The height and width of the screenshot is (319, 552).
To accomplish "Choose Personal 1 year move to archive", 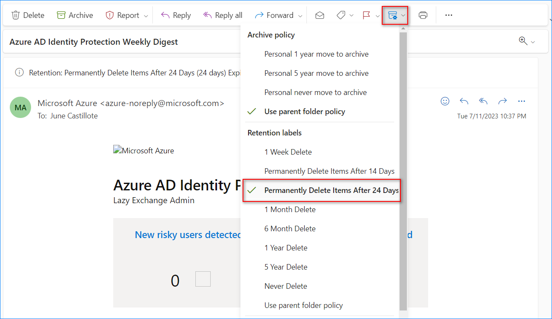I will click(316, 54).
